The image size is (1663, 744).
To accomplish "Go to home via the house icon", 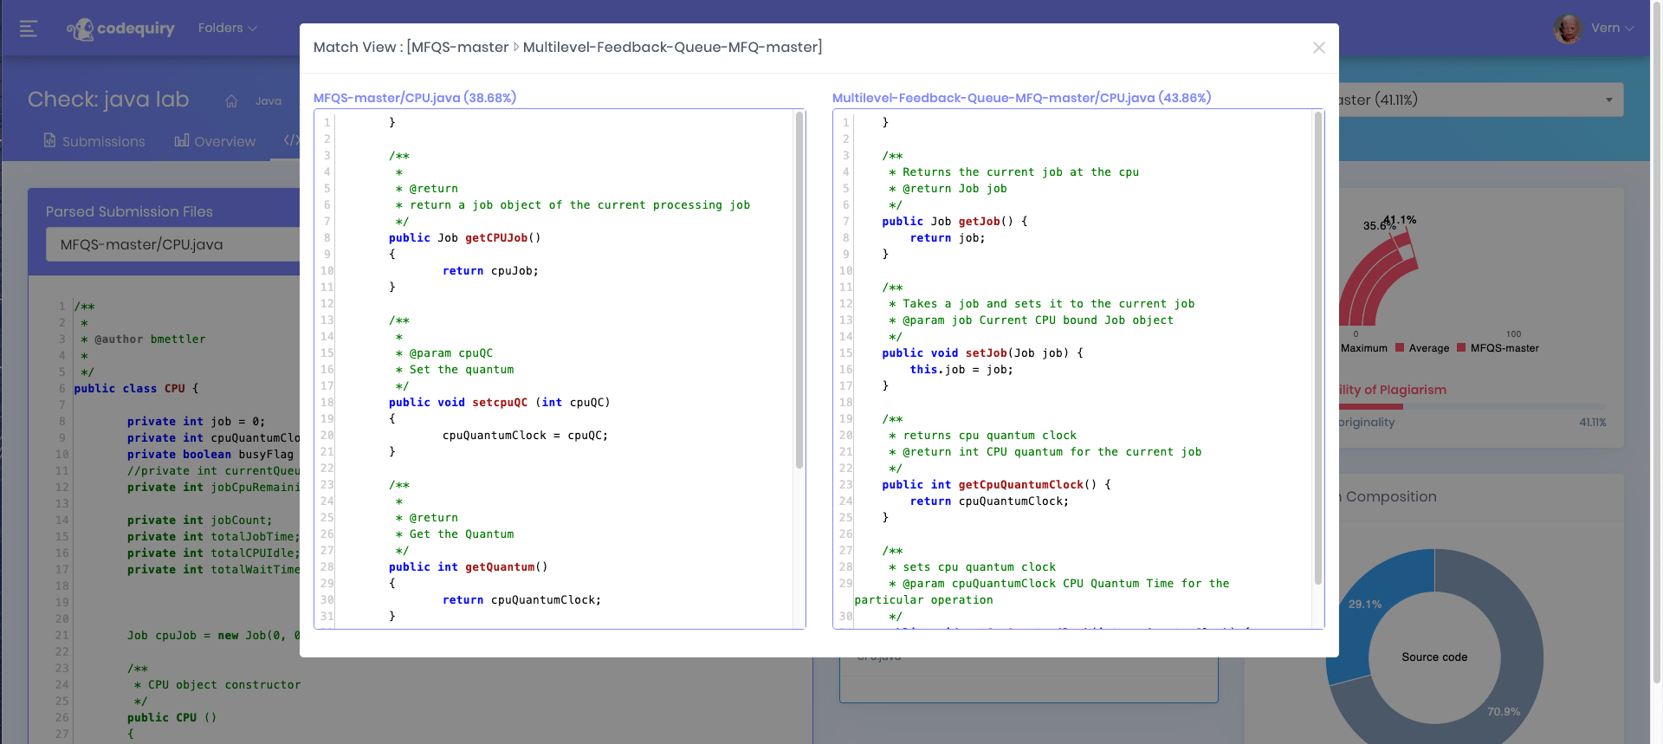I will [231, 101].
